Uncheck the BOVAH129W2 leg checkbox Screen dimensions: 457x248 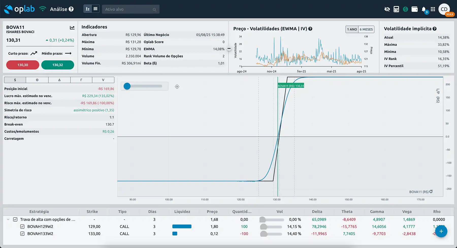coord(22,226)
